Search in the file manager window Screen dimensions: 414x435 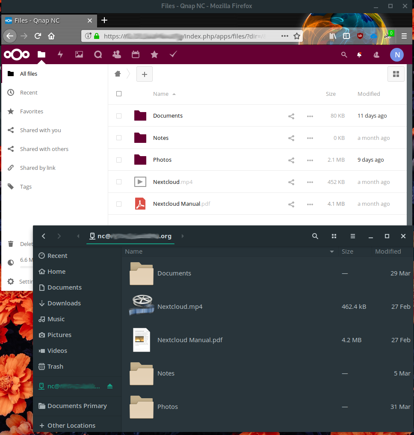click(x=315, y=236)
